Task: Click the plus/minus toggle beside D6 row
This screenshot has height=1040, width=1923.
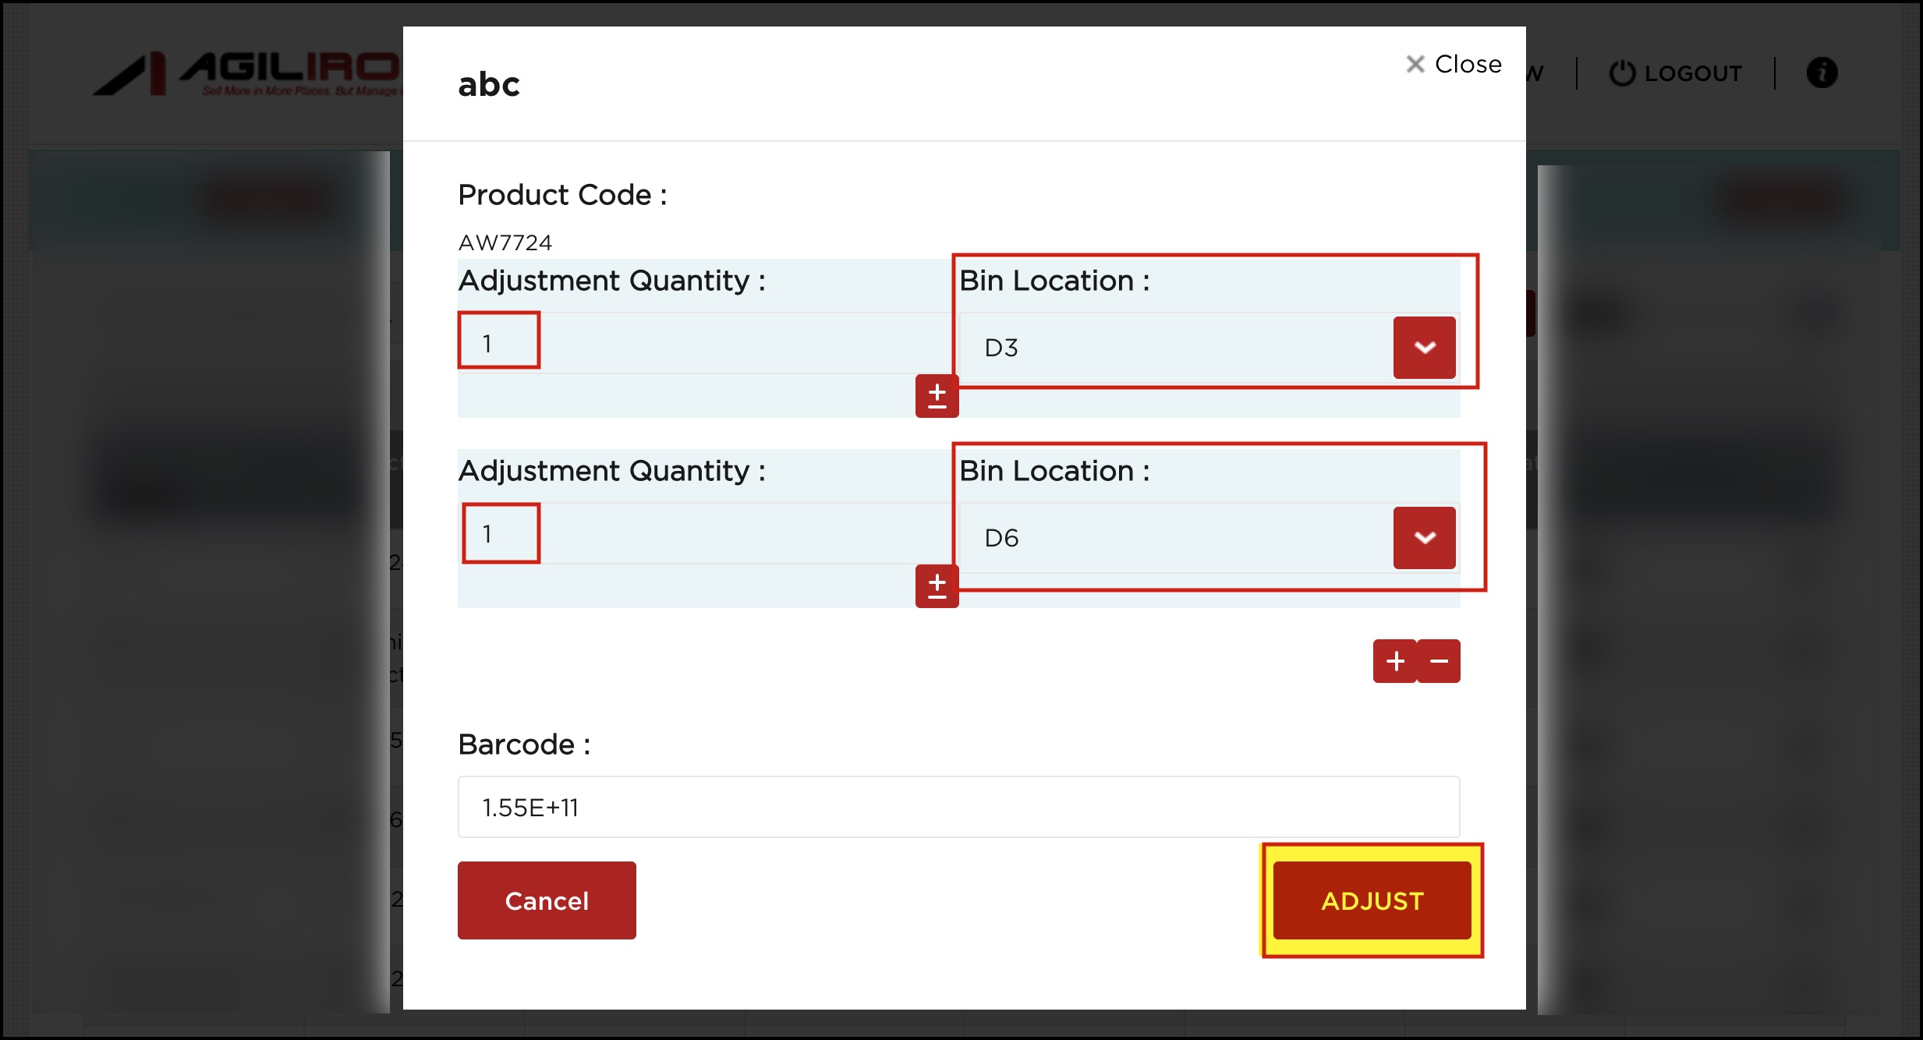Action: 937,586
